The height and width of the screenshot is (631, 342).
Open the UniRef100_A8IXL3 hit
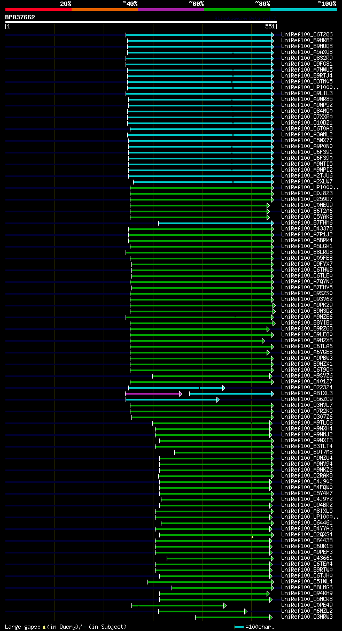point(307,393)
